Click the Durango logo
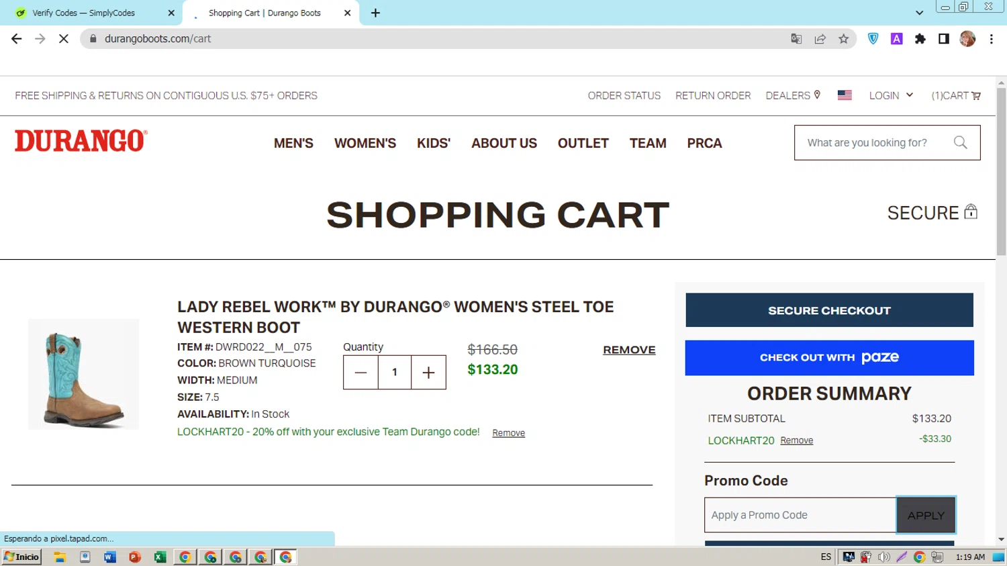 coord(81,140)
